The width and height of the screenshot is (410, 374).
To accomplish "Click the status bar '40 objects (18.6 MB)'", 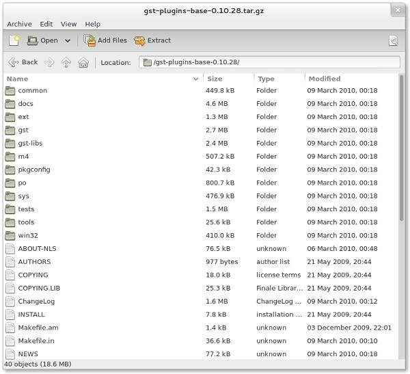I will pyautogui.click(x=38, y=364).
